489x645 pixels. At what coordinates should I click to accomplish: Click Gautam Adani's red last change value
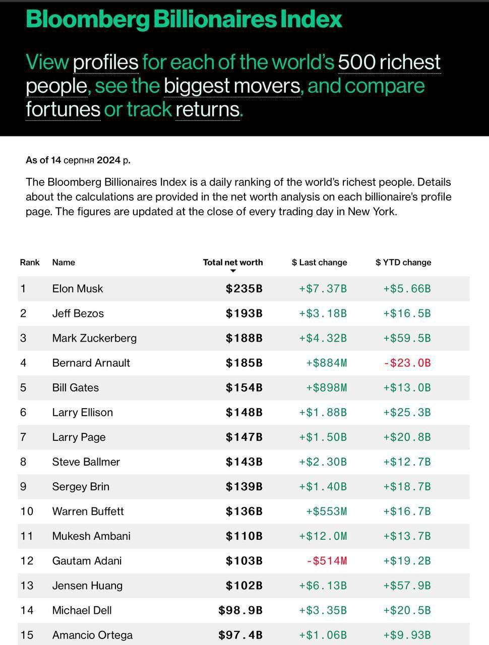coord(326,561)
